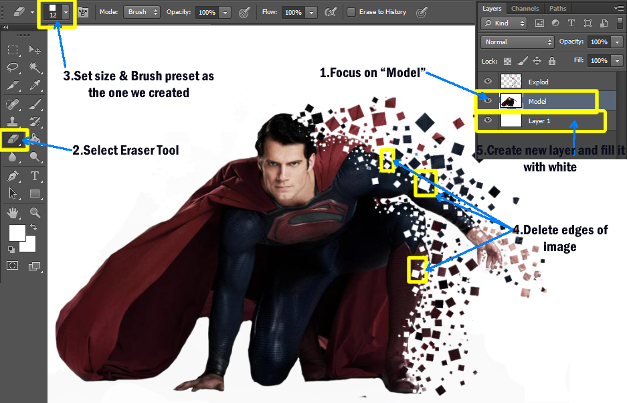Toggle pressure control for opacity
The image size is (627, 403).
click(244, 13)
